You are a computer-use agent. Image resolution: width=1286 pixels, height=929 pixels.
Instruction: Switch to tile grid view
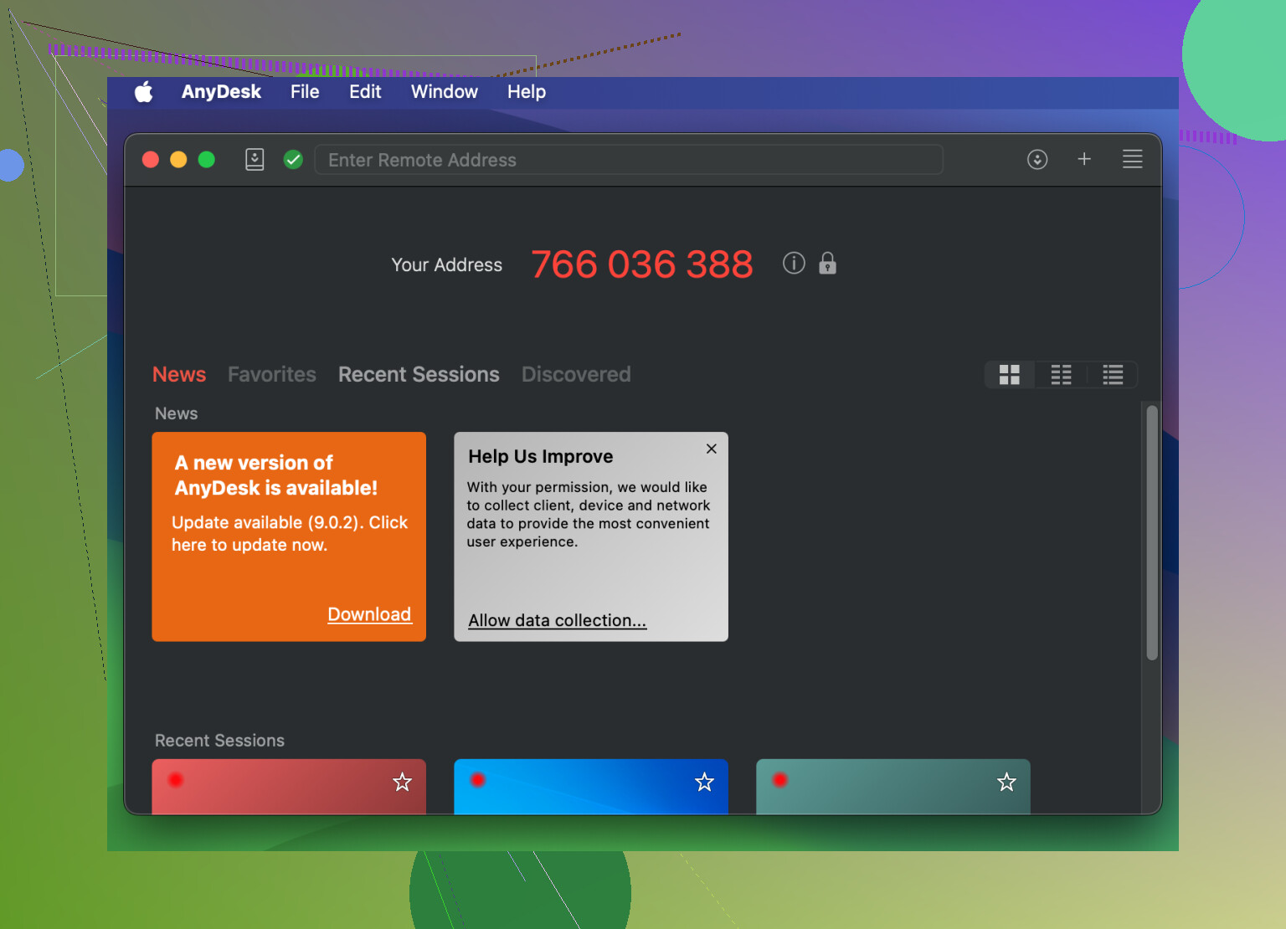[1010, 375]
